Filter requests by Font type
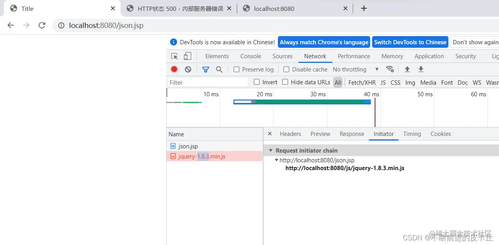 coord(447,82)
